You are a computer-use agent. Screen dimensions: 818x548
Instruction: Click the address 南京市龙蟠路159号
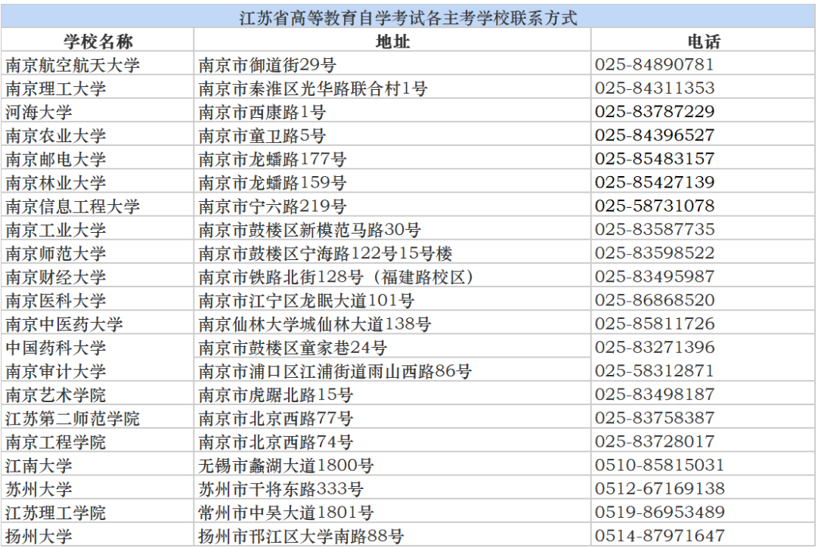(272, 182)
